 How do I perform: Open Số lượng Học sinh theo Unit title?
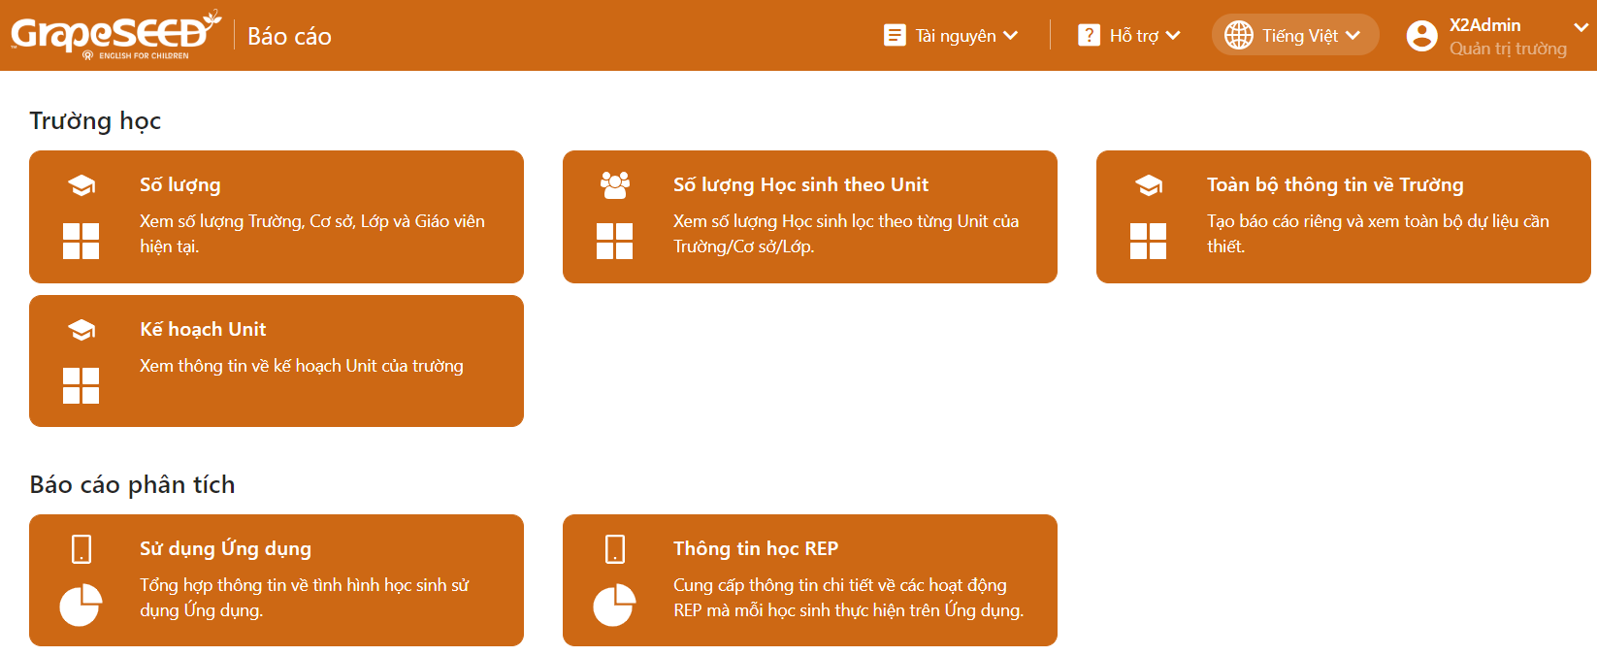click(801, 184)
